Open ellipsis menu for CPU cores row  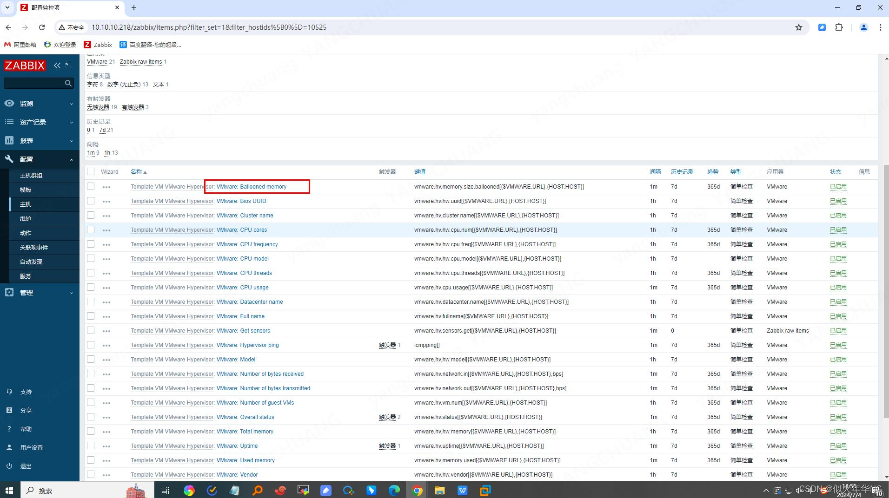106,230
